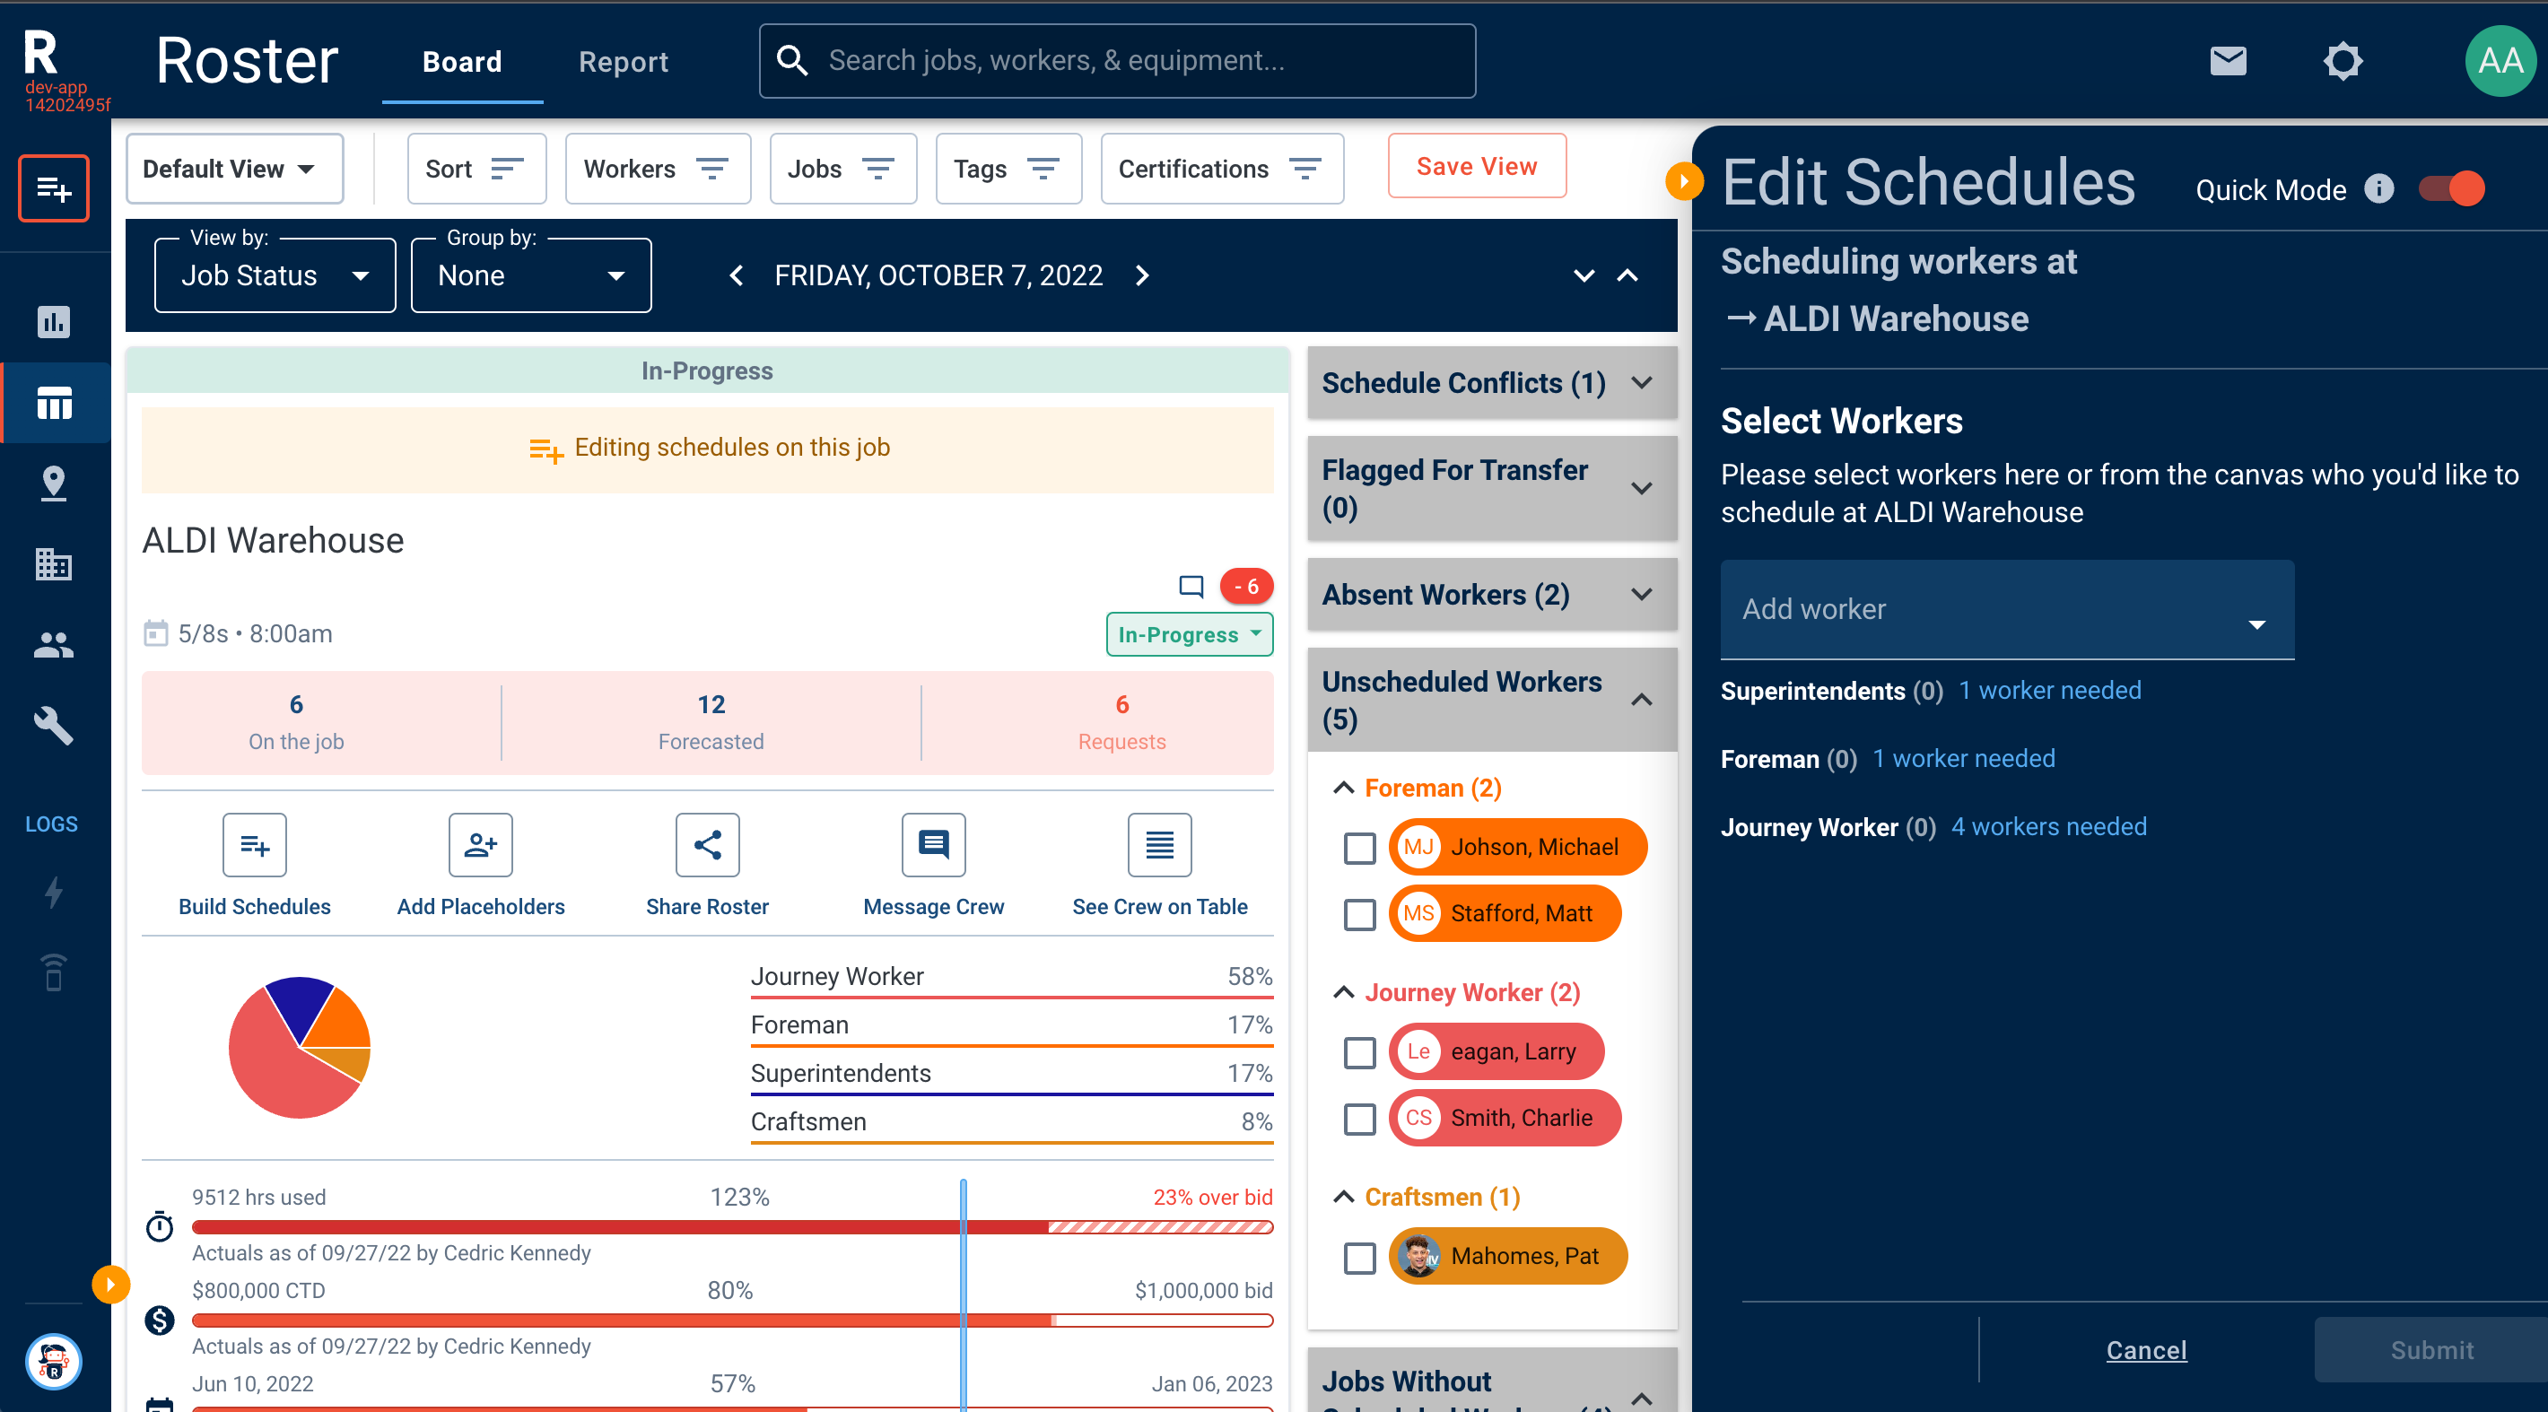Go to next day arrow
This screenshot has height=1412, width=2548.
click(x=1142, y=276)
